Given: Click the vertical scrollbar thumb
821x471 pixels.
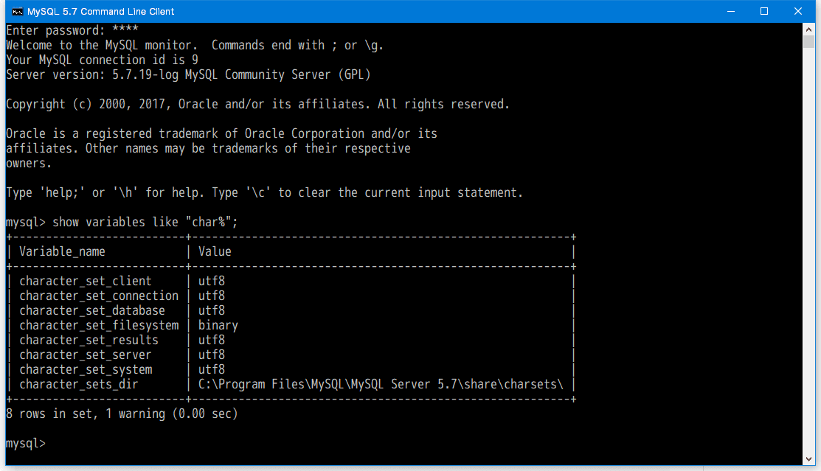Looking at the screenshot, I should tap(808, 41).
